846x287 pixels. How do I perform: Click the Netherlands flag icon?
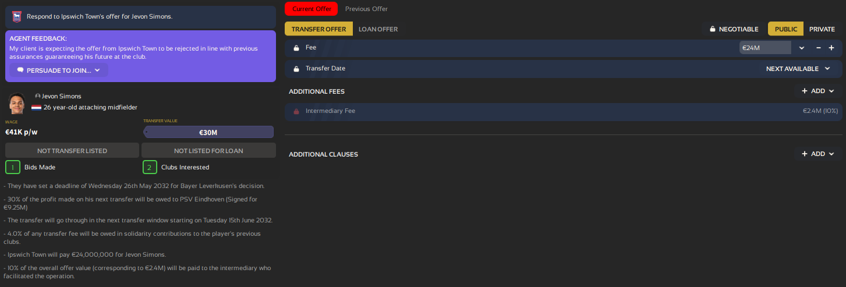[x=36, y=107]
